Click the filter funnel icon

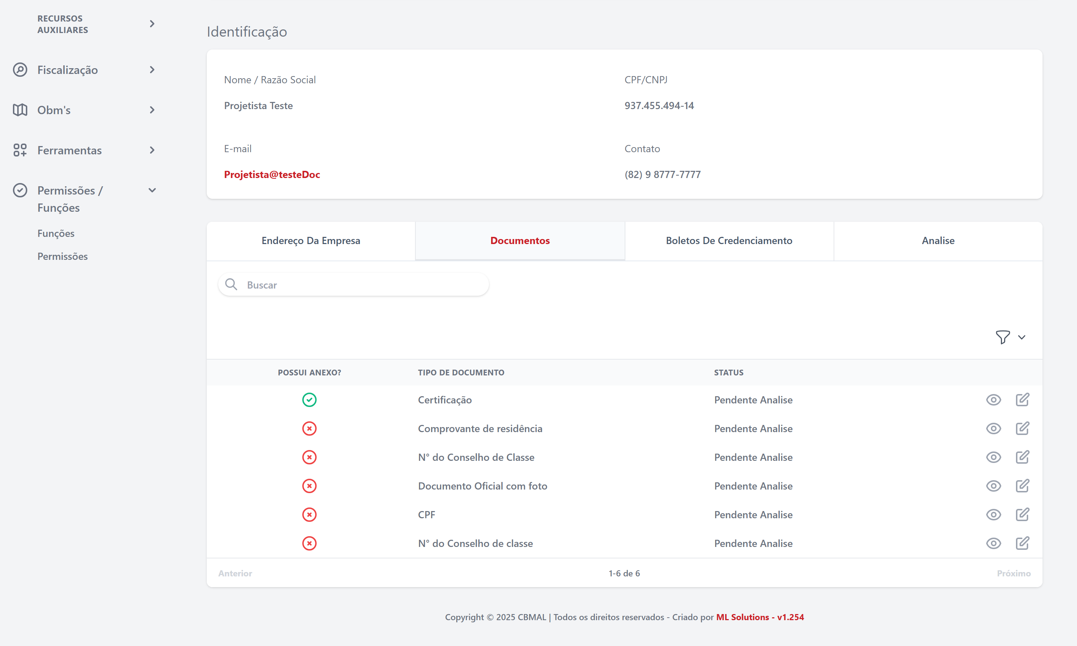click(x=1003, y=337)
